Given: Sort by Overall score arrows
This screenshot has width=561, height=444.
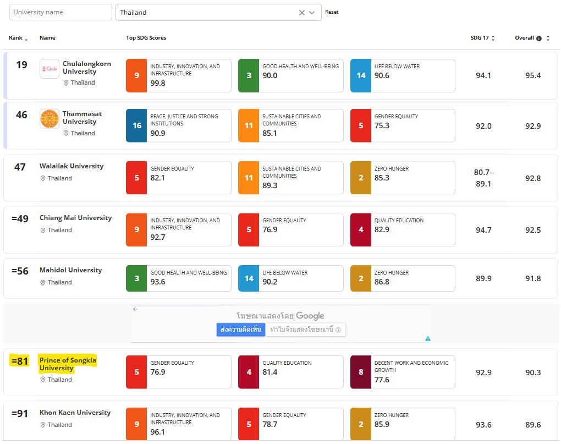Looking at the screenshot, I should tap(548, 39).
